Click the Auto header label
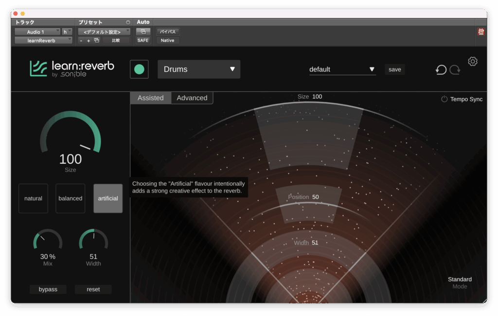Image resolution: width=498 pixels, height=316 pixels. click(x=143, y=22)
